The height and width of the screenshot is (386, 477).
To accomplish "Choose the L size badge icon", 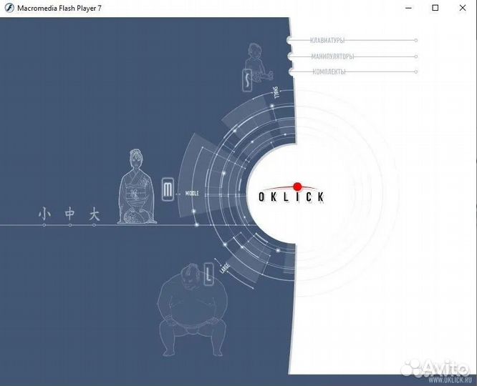I will [206, 272].
